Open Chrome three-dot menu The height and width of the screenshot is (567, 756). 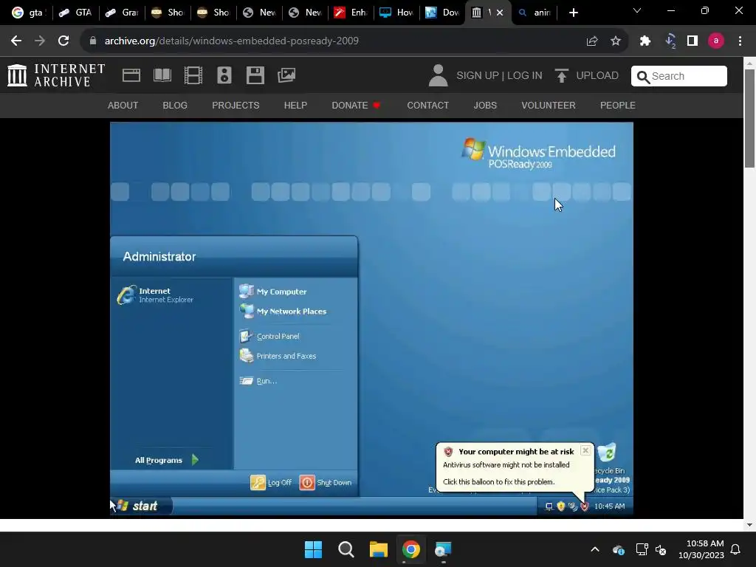[740, 41]
